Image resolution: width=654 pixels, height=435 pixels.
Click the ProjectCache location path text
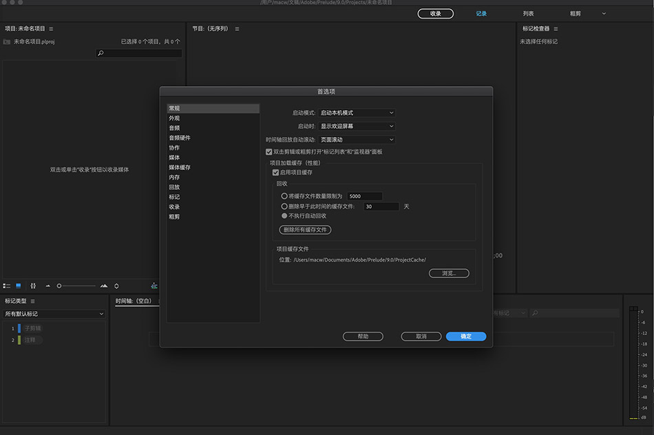pos(359,260)
